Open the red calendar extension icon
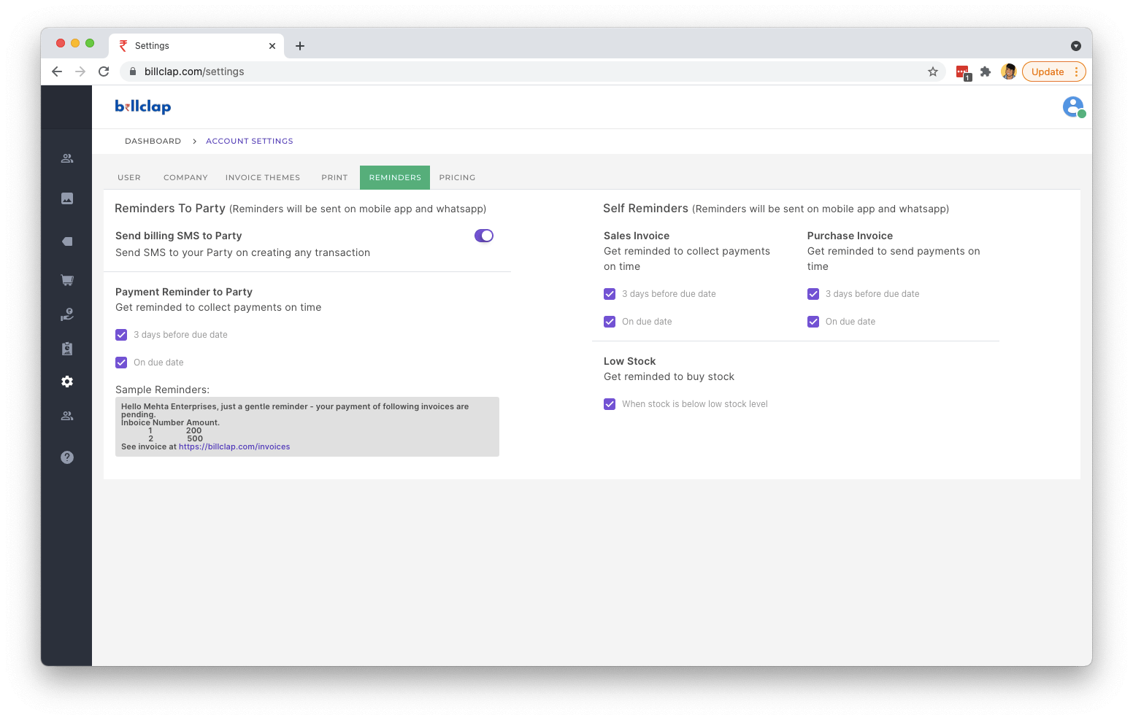This screenshot has width=1133, height=720. [x=963, y=72]
